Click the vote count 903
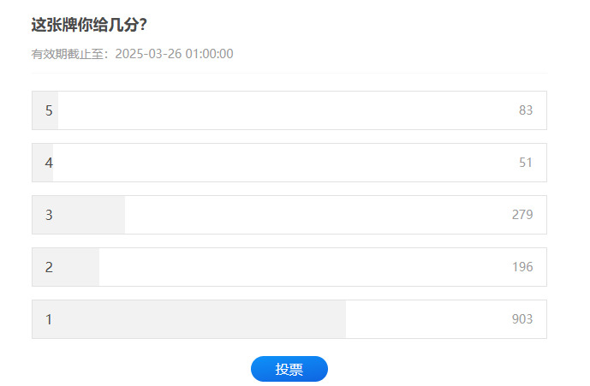 point(522,319)
